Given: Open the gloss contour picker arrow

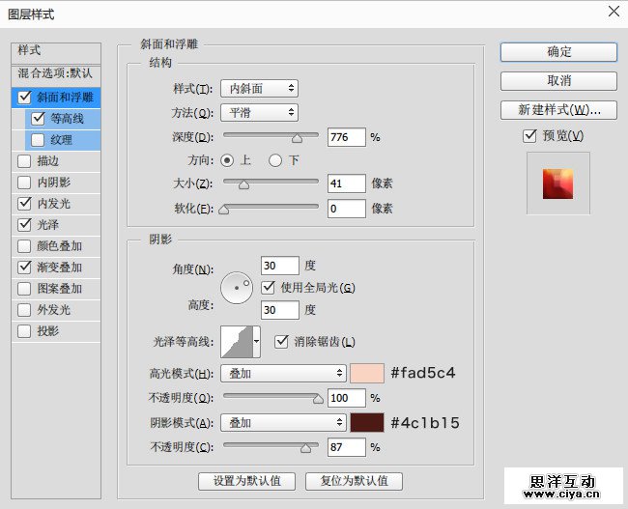Looking at the screenshot, I should 256,341.
